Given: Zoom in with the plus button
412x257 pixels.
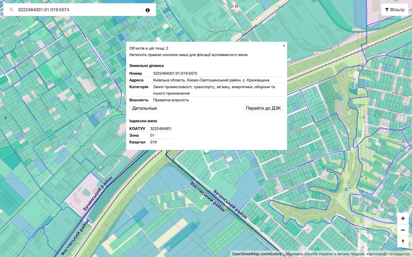Looking at the screenshot, I should tap(403, 218).
